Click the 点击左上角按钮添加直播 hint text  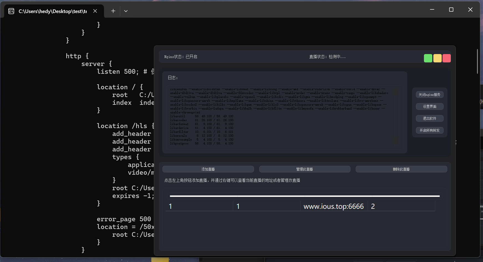232,180
